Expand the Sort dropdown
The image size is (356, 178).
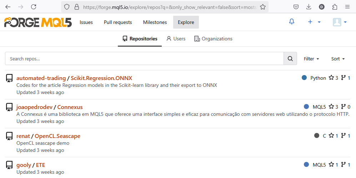click(x=338, y=59)
